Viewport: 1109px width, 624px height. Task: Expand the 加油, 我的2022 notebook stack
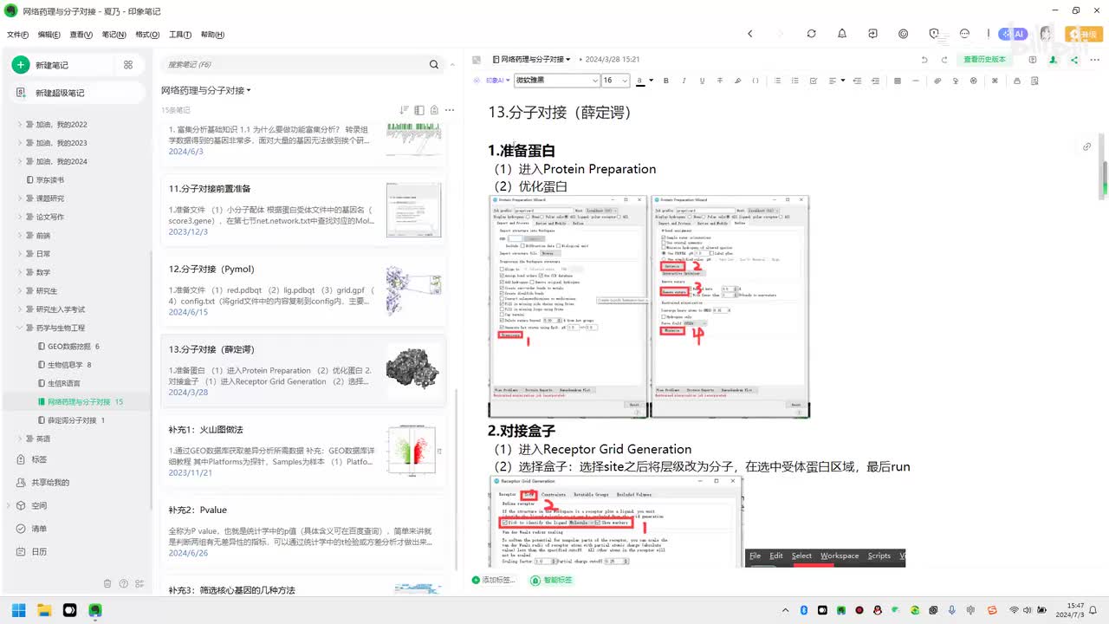click(19, 125)
